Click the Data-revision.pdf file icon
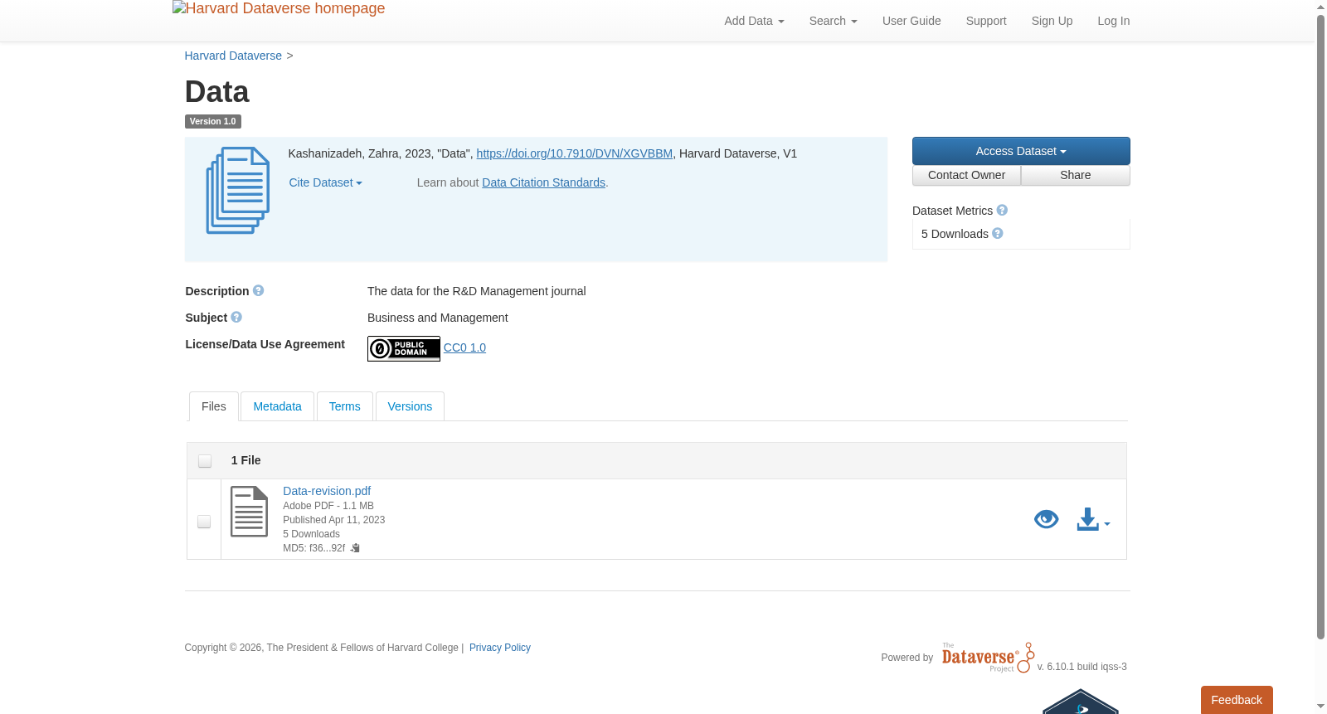 tap(249, 512)
